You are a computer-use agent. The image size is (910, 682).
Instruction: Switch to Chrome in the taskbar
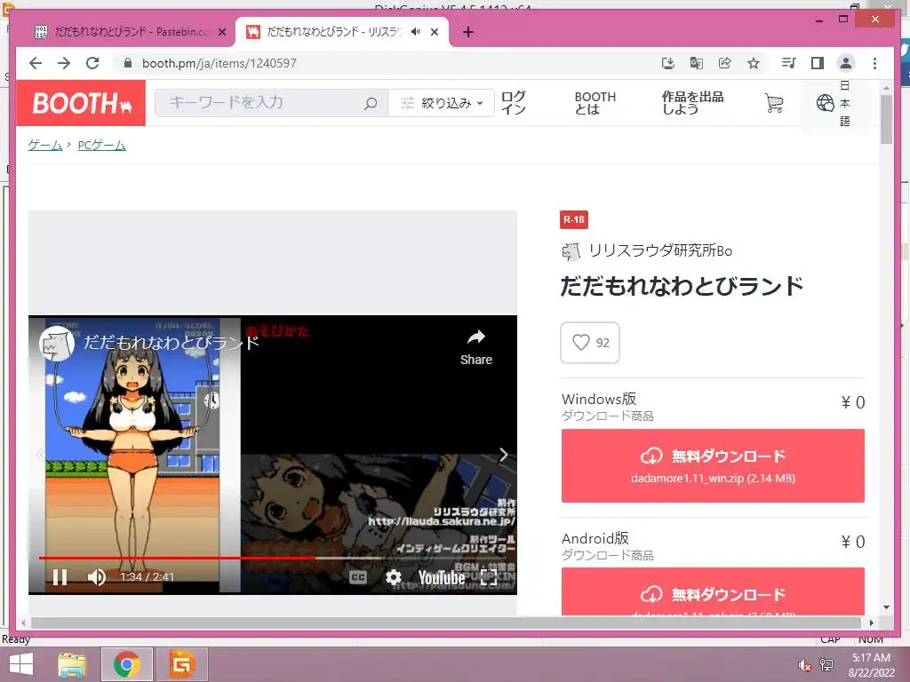pyautogui.click(x=127, y=664)
